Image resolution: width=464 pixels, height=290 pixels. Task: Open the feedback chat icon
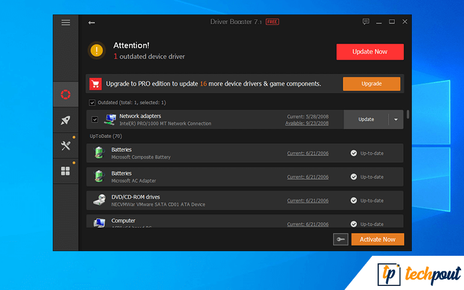click(365, 22)
